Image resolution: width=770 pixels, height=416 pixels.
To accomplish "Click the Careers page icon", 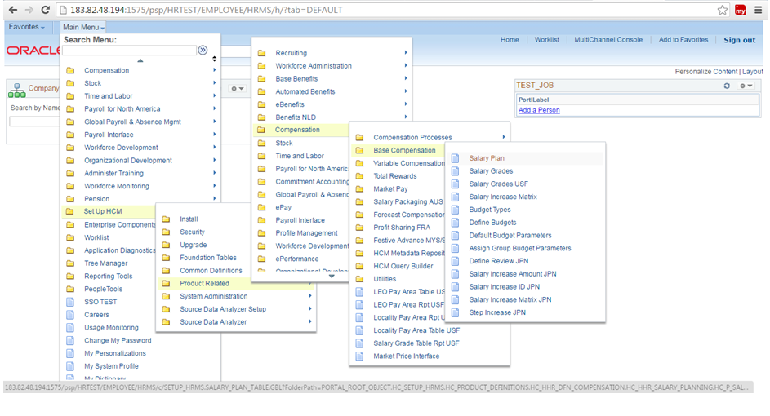I will click(70, 315).
